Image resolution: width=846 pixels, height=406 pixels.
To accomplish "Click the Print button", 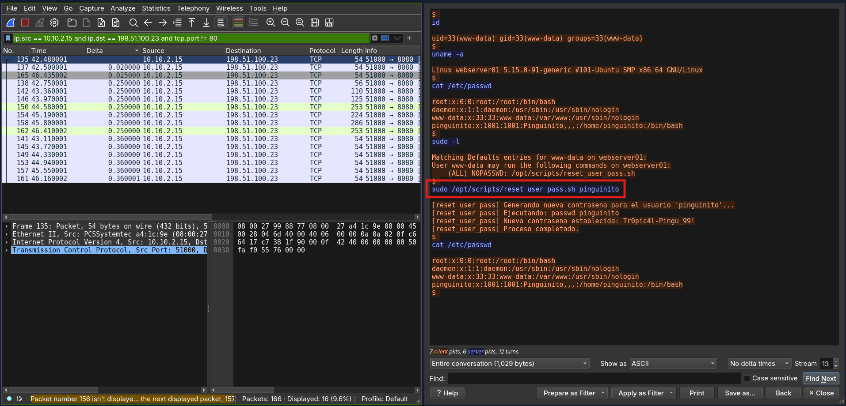I will [x=697, y=393].
